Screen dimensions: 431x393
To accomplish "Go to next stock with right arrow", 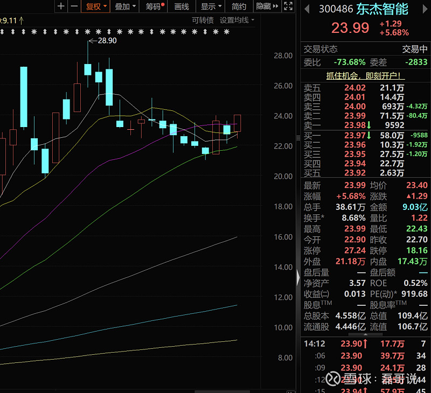I will click(425, 9).
